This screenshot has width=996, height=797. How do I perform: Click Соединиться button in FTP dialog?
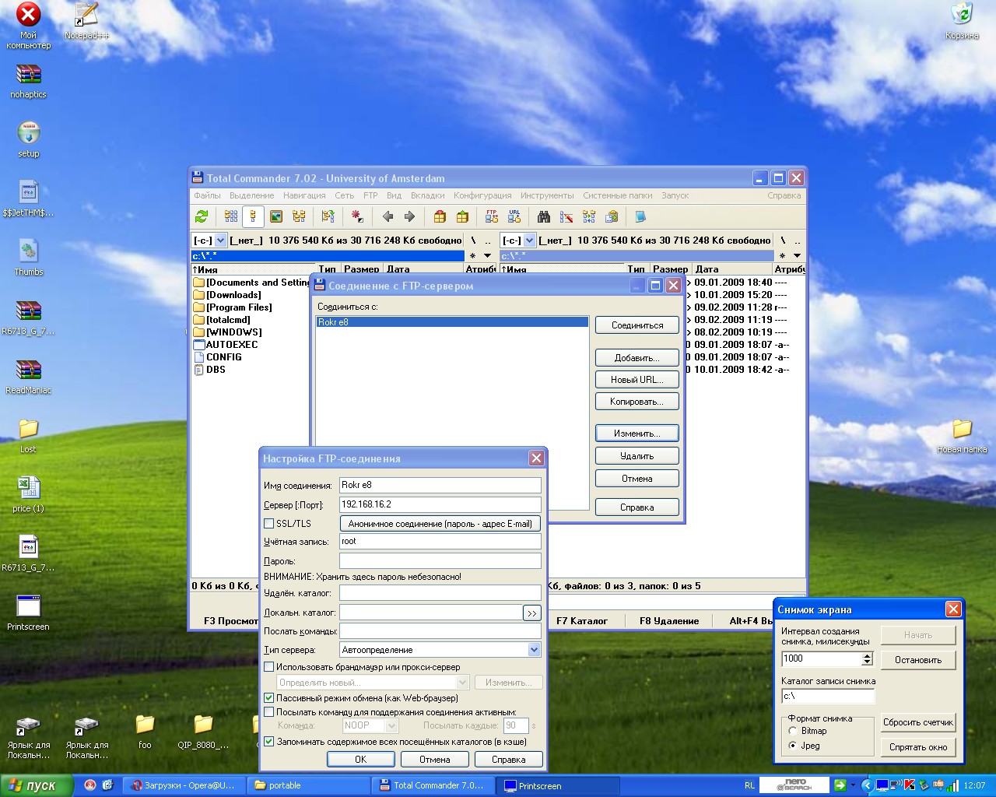click(x=637, y=325)
